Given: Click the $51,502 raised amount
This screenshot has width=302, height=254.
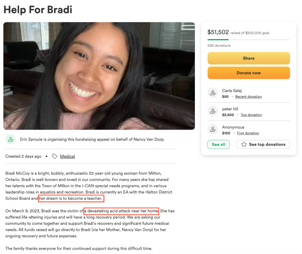Looking at the screenshot, I should point(218,32).
